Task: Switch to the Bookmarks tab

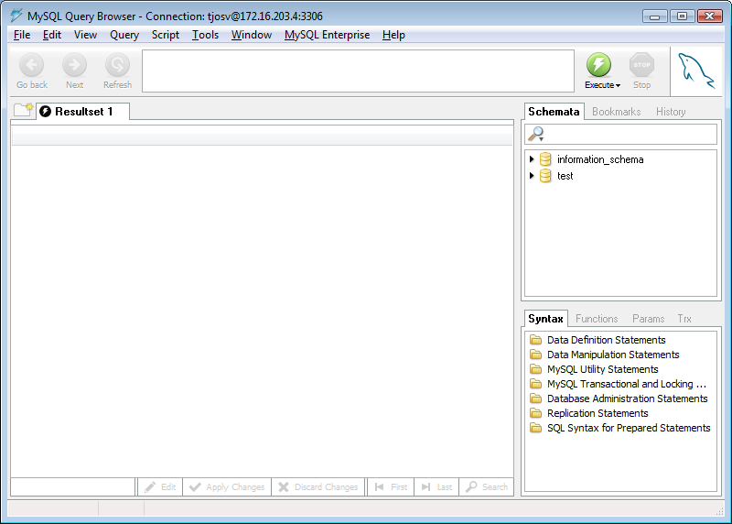Action: pyautogui.click(x=616, y=112)
